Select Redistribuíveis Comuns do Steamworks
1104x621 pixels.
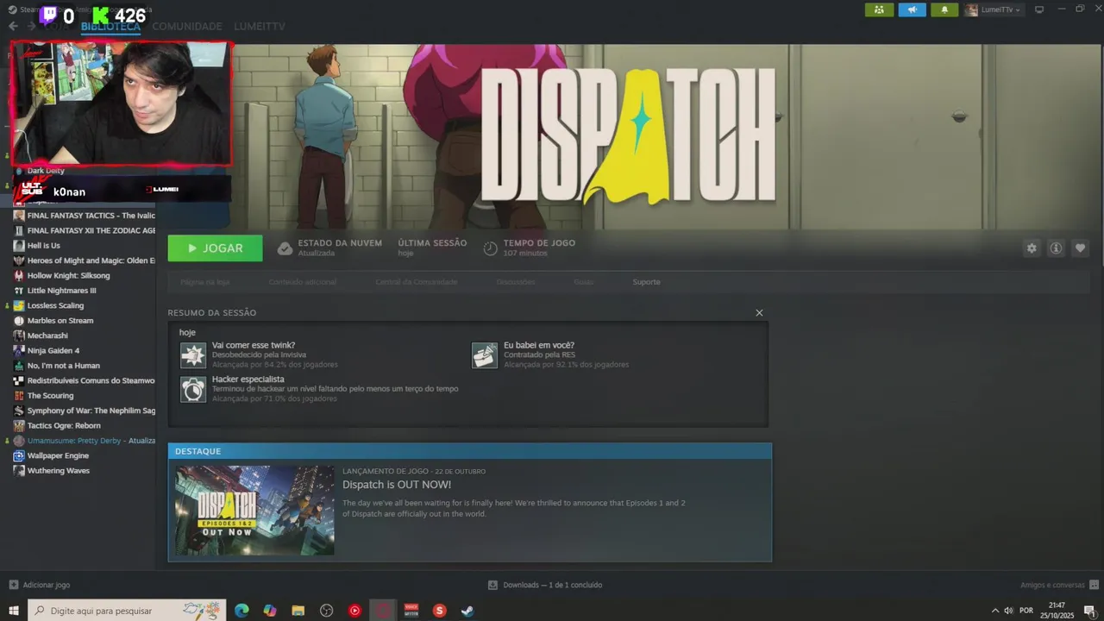click(85, 380)
